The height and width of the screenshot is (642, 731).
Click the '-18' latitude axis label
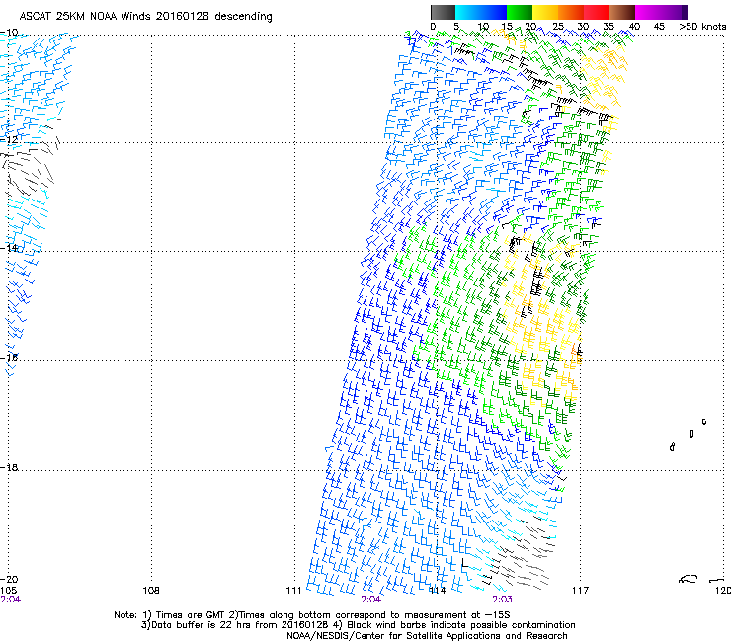click(x=9, y=467)
